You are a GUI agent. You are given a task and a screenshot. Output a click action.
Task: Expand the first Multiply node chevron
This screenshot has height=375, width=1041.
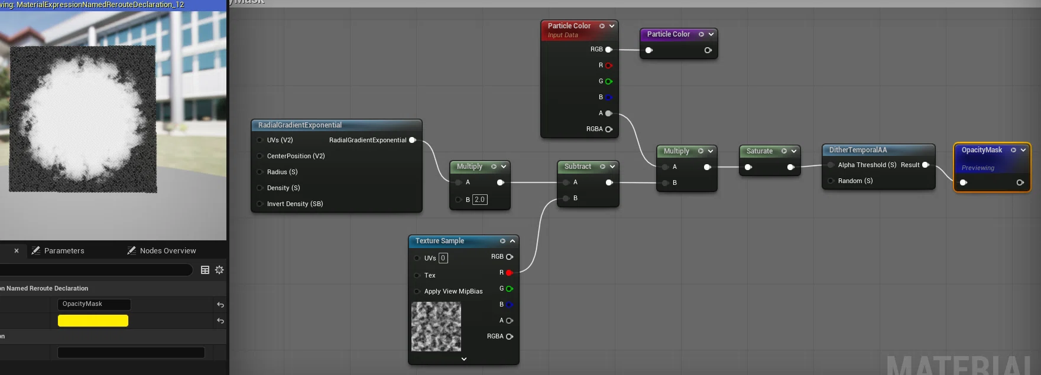pyautogui.click(x=504, y=167)
